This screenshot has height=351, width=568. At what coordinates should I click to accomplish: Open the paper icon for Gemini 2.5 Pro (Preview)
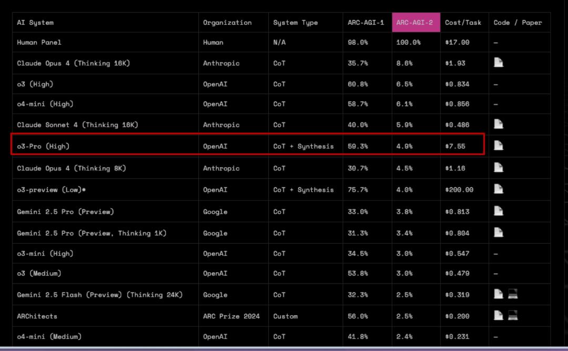pos(499,211)
